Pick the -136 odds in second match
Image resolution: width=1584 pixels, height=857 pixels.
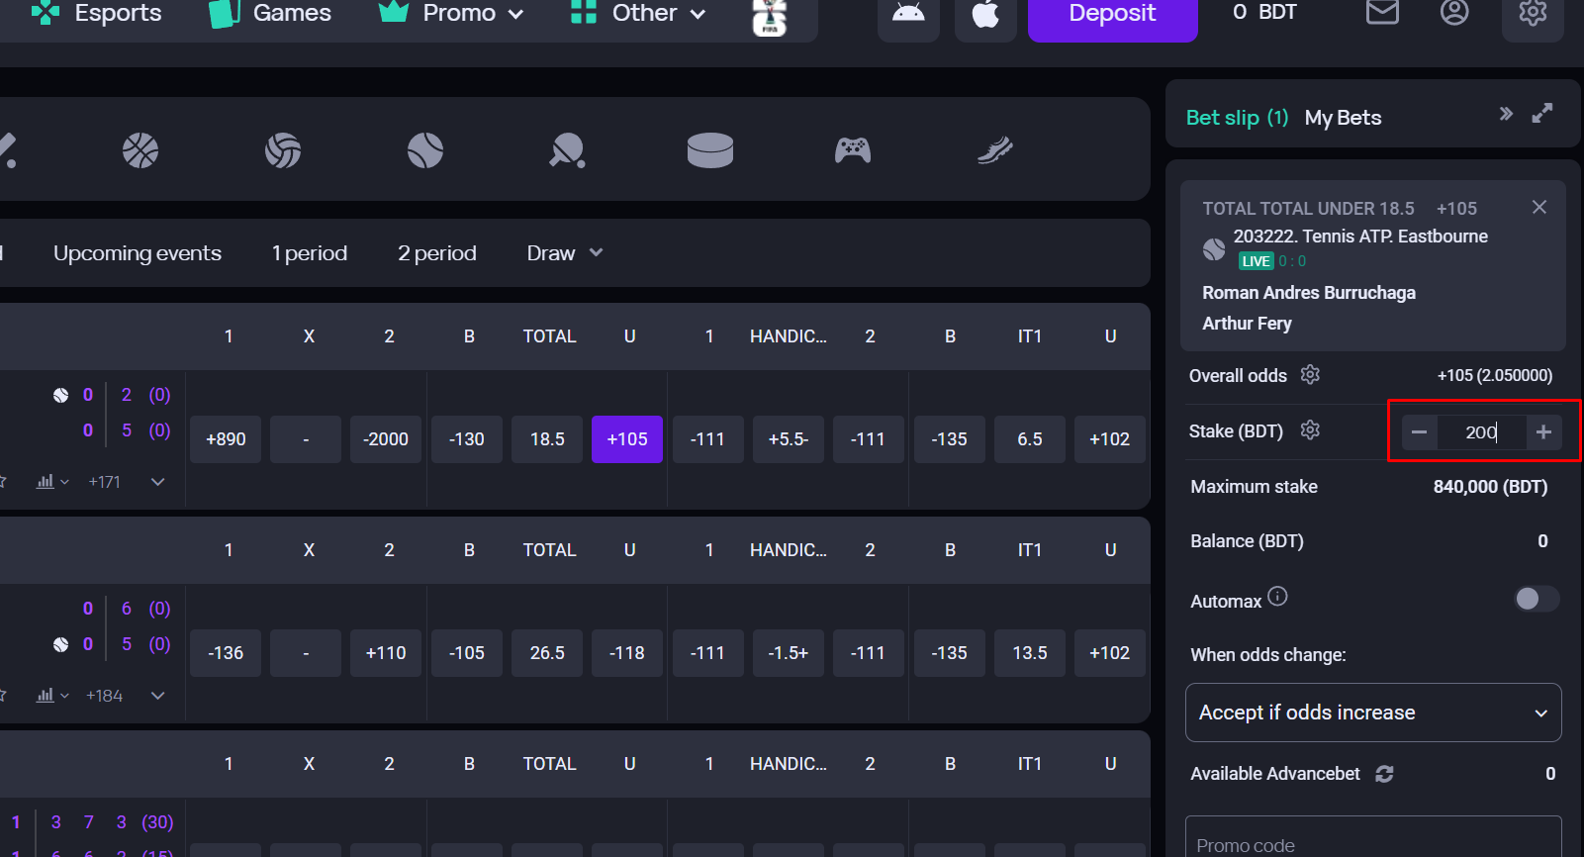pos(226,653)
